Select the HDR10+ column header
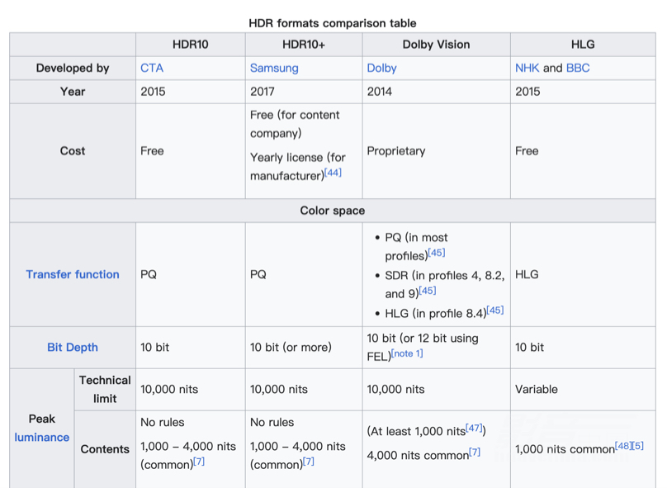667x488 pixels. pos(304,45)
